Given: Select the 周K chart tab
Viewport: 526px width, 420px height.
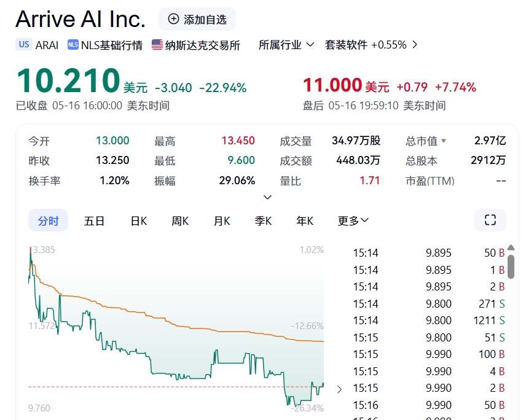Looking at the screenshot, I should pos(180,220).
